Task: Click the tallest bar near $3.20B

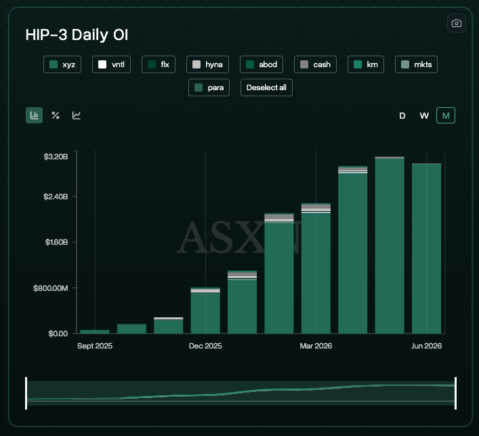Action: (390, 245)
